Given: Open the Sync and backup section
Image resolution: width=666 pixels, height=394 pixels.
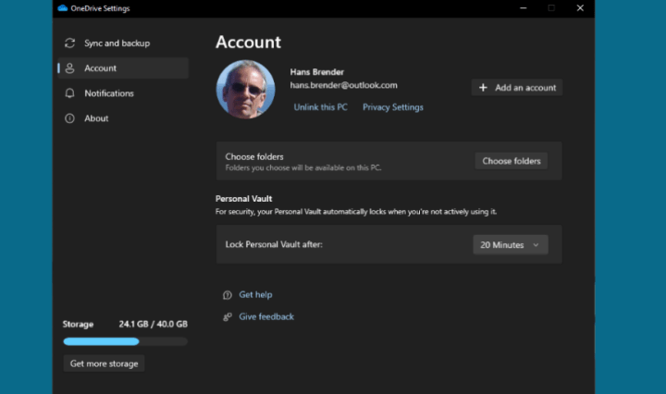Looking at the screenshot, I should (117, 43).
